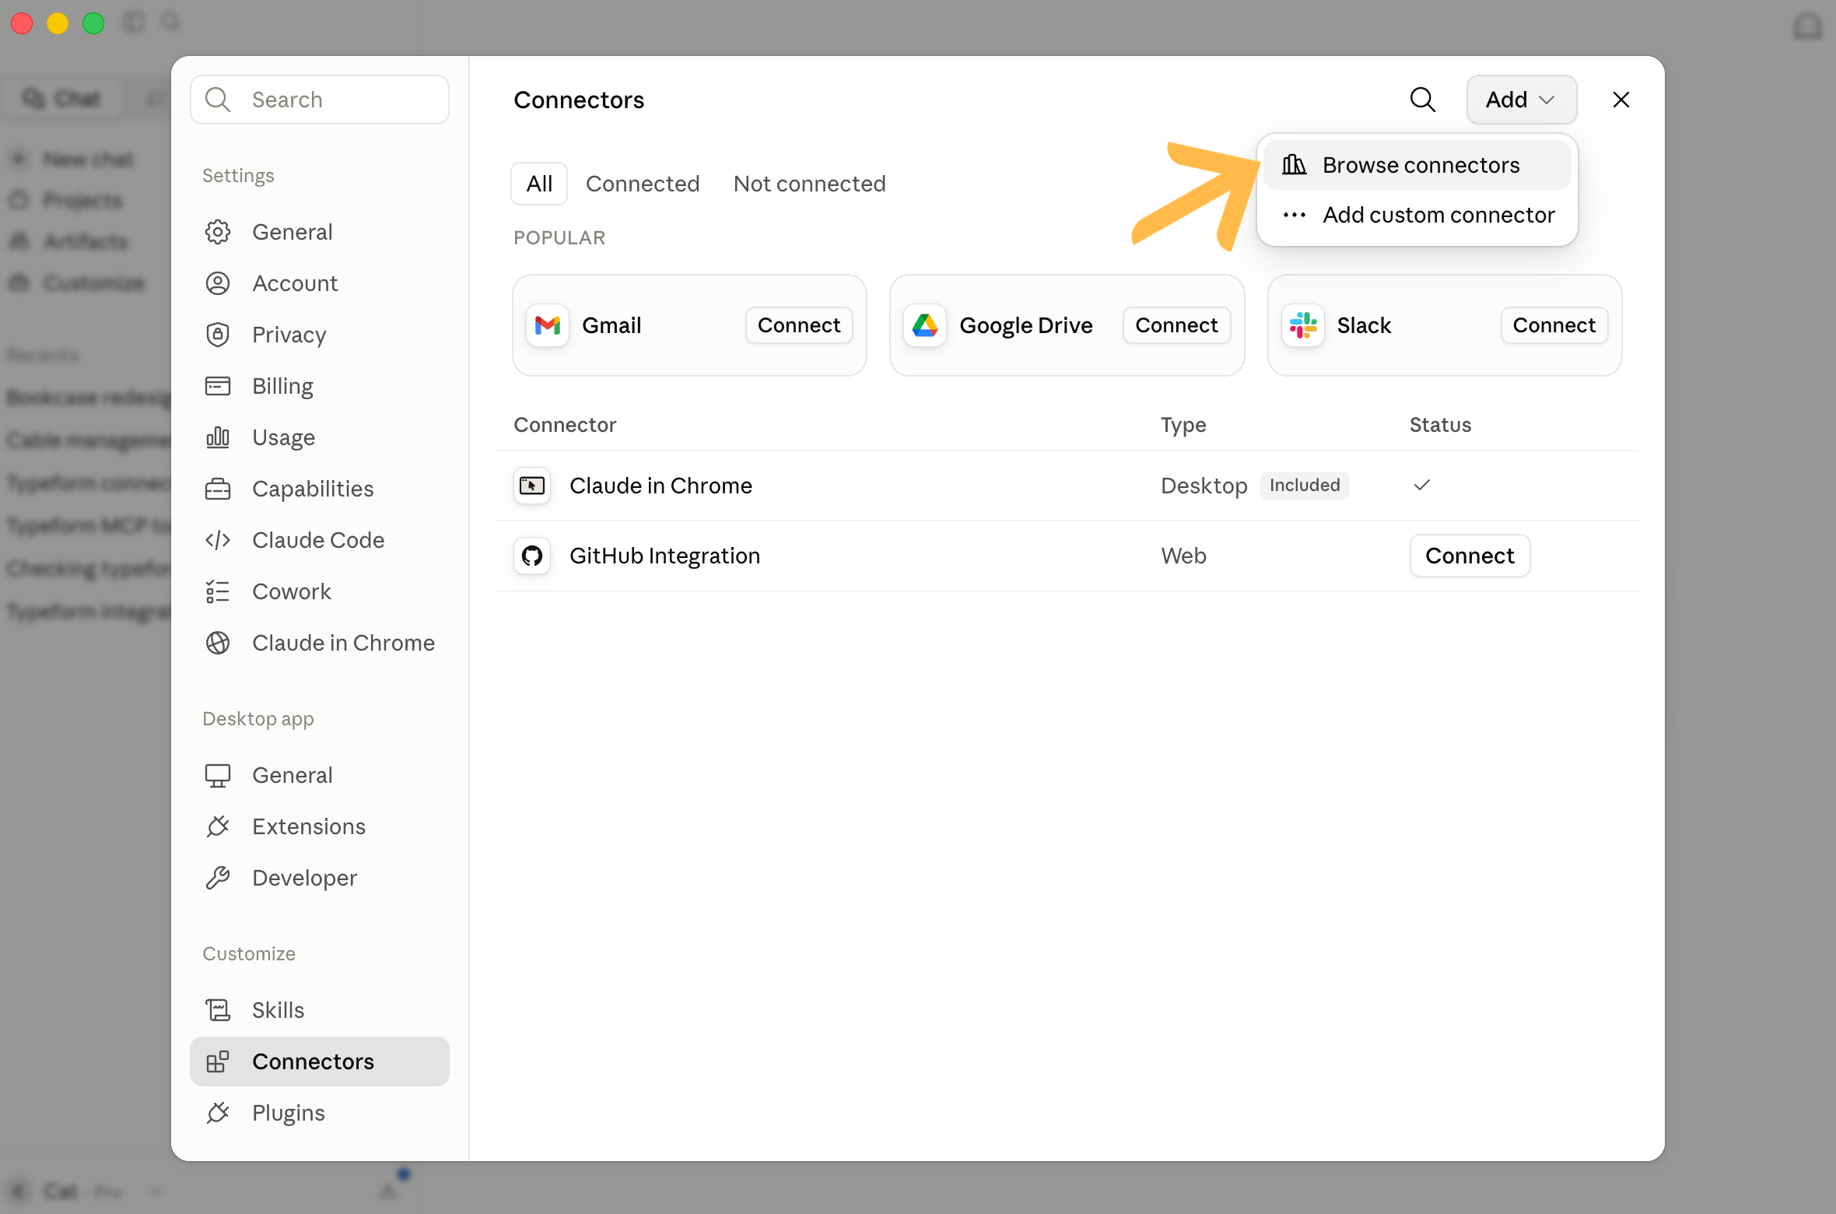
Task: Click the Desktop type in Claude in Chrome row
Action: [1204, 486]
